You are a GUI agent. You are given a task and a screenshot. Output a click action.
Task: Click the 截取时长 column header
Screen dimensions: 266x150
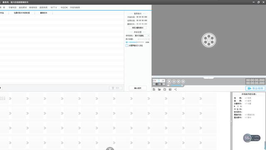pos(44,13)
